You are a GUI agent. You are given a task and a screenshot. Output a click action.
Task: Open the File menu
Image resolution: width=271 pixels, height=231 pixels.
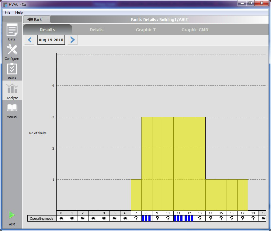click(x=8, y=12)
